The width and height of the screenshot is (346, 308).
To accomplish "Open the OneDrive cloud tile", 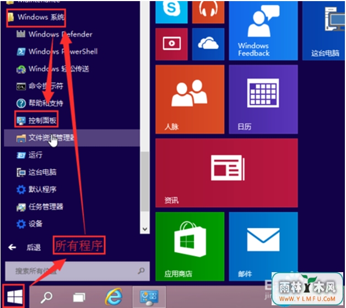I will click(208, 42).
